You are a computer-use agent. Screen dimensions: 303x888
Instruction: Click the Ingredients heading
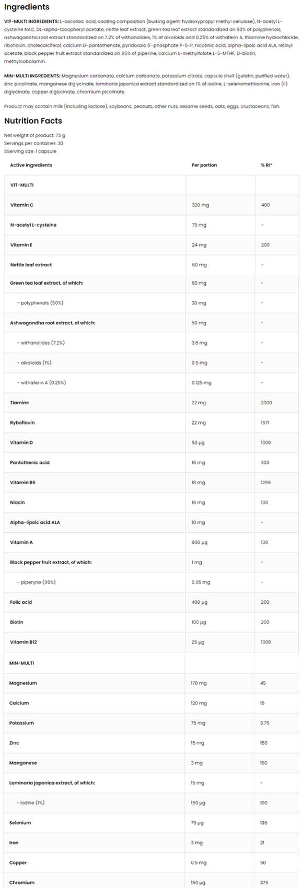[27, 7]
